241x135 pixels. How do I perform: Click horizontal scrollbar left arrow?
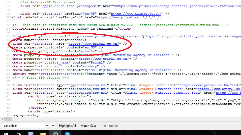(2, 119)
